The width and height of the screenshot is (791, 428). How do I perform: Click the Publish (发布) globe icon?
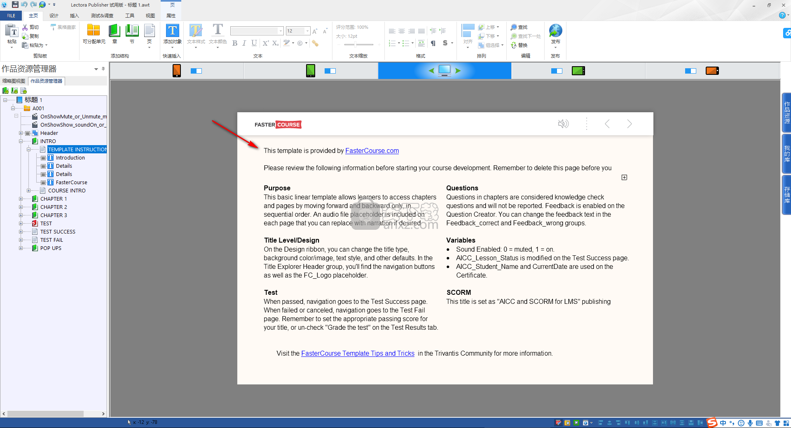pos(555,31)
